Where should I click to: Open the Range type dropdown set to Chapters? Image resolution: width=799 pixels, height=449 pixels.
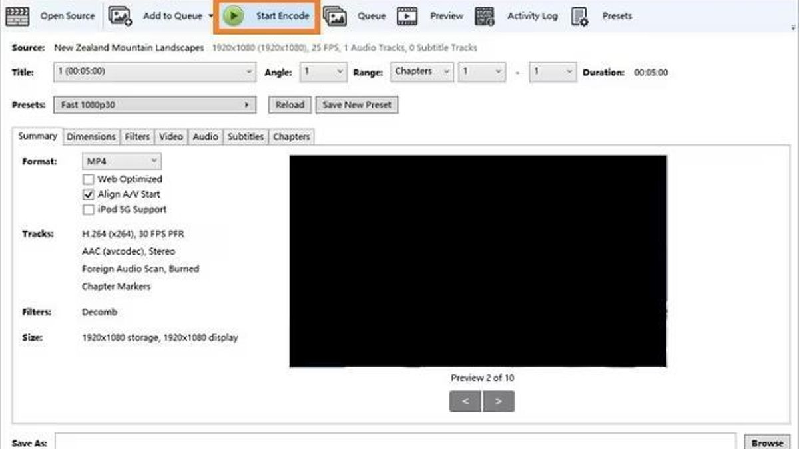click(421, 72)
